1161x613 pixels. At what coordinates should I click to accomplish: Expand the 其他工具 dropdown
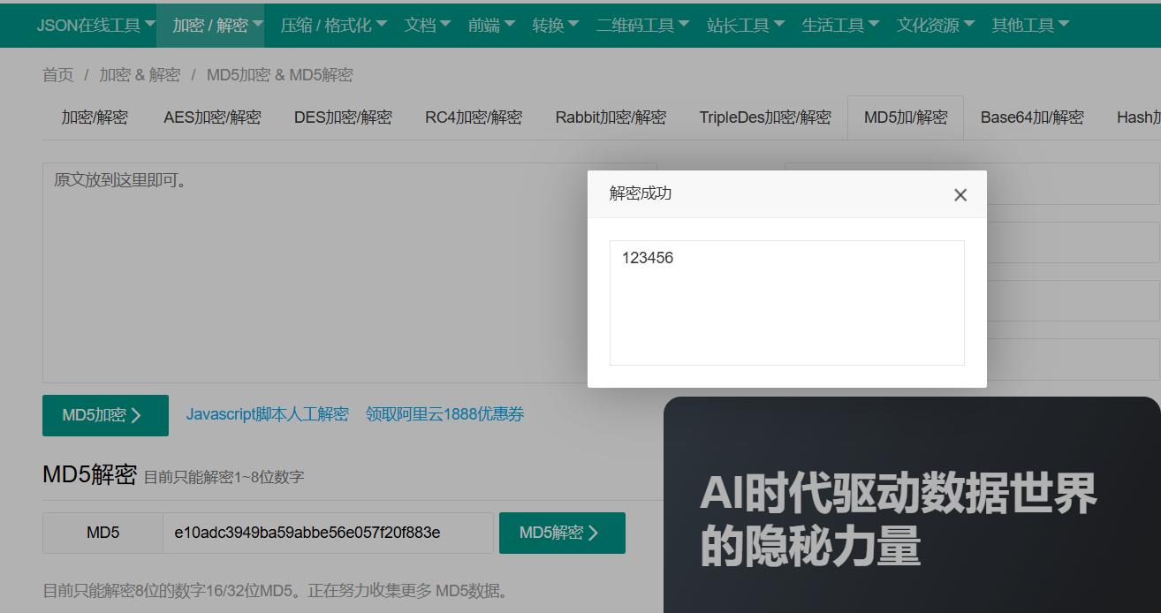coord(1029,25)
